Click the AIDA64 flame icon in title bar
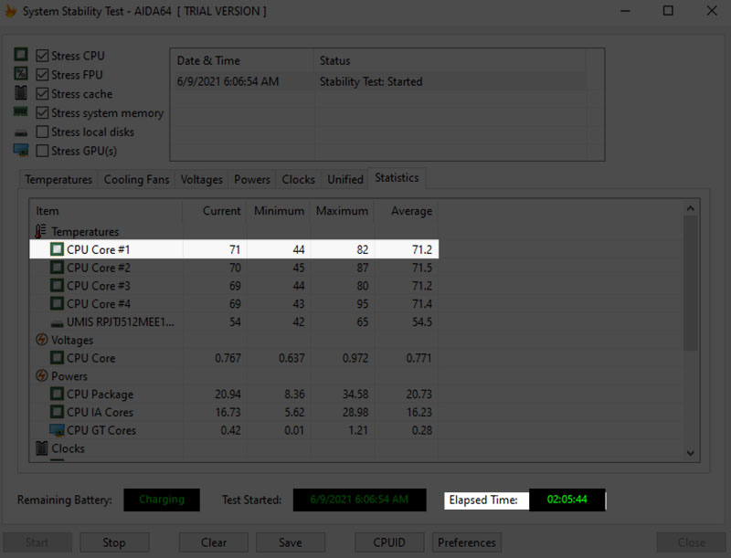 10,11
